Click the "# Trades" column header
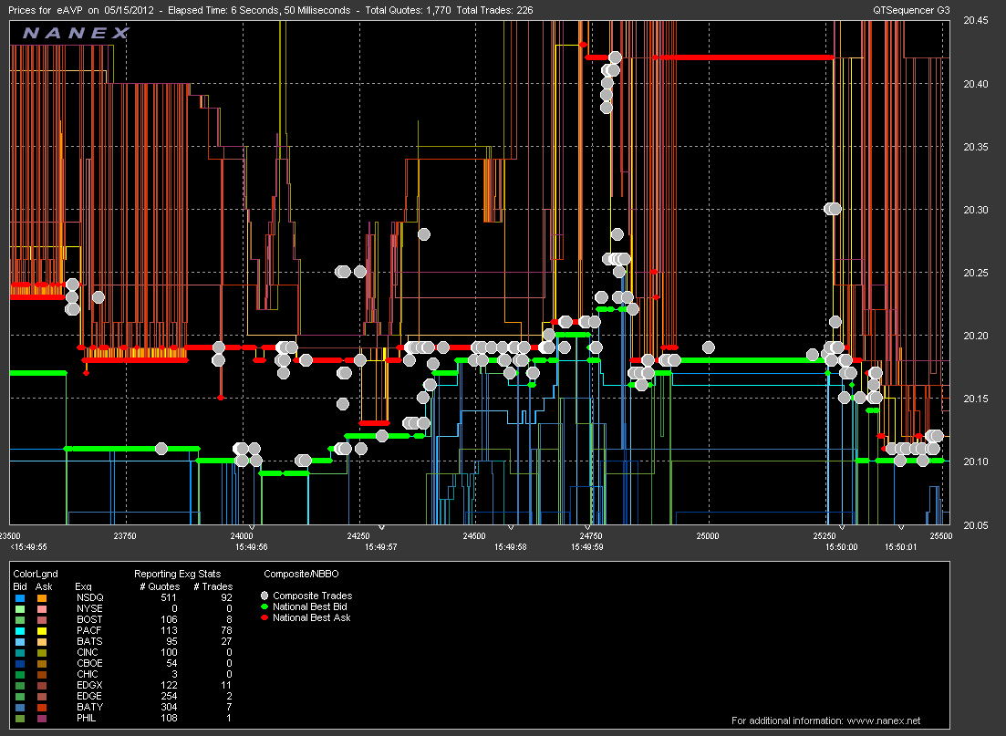Image resolution: width=1006 pixels, height=736 pixels. pos(213,586)
